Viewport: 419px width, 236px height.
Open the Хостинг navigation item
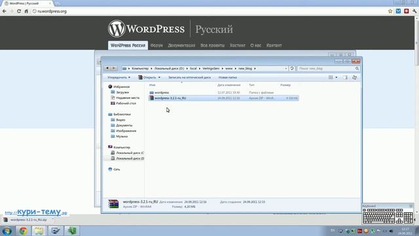click(237, 45)
